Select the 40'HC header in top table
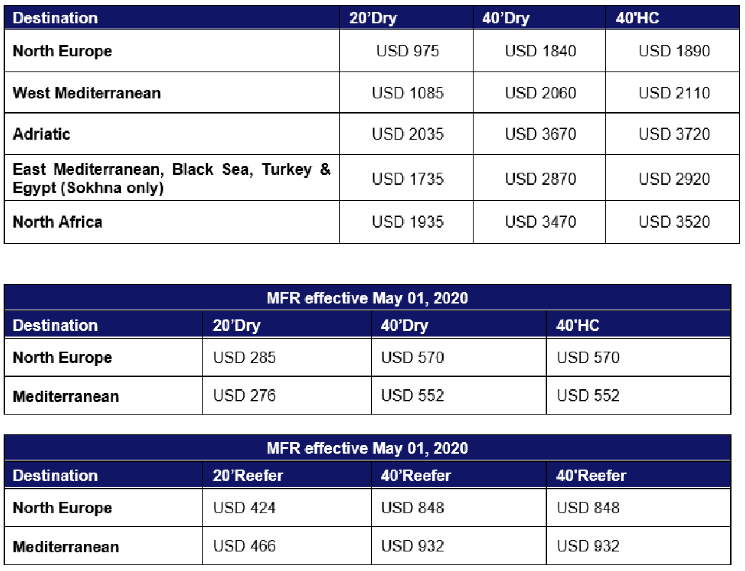The height and width of the screenshot is (571, 745). 637,18
